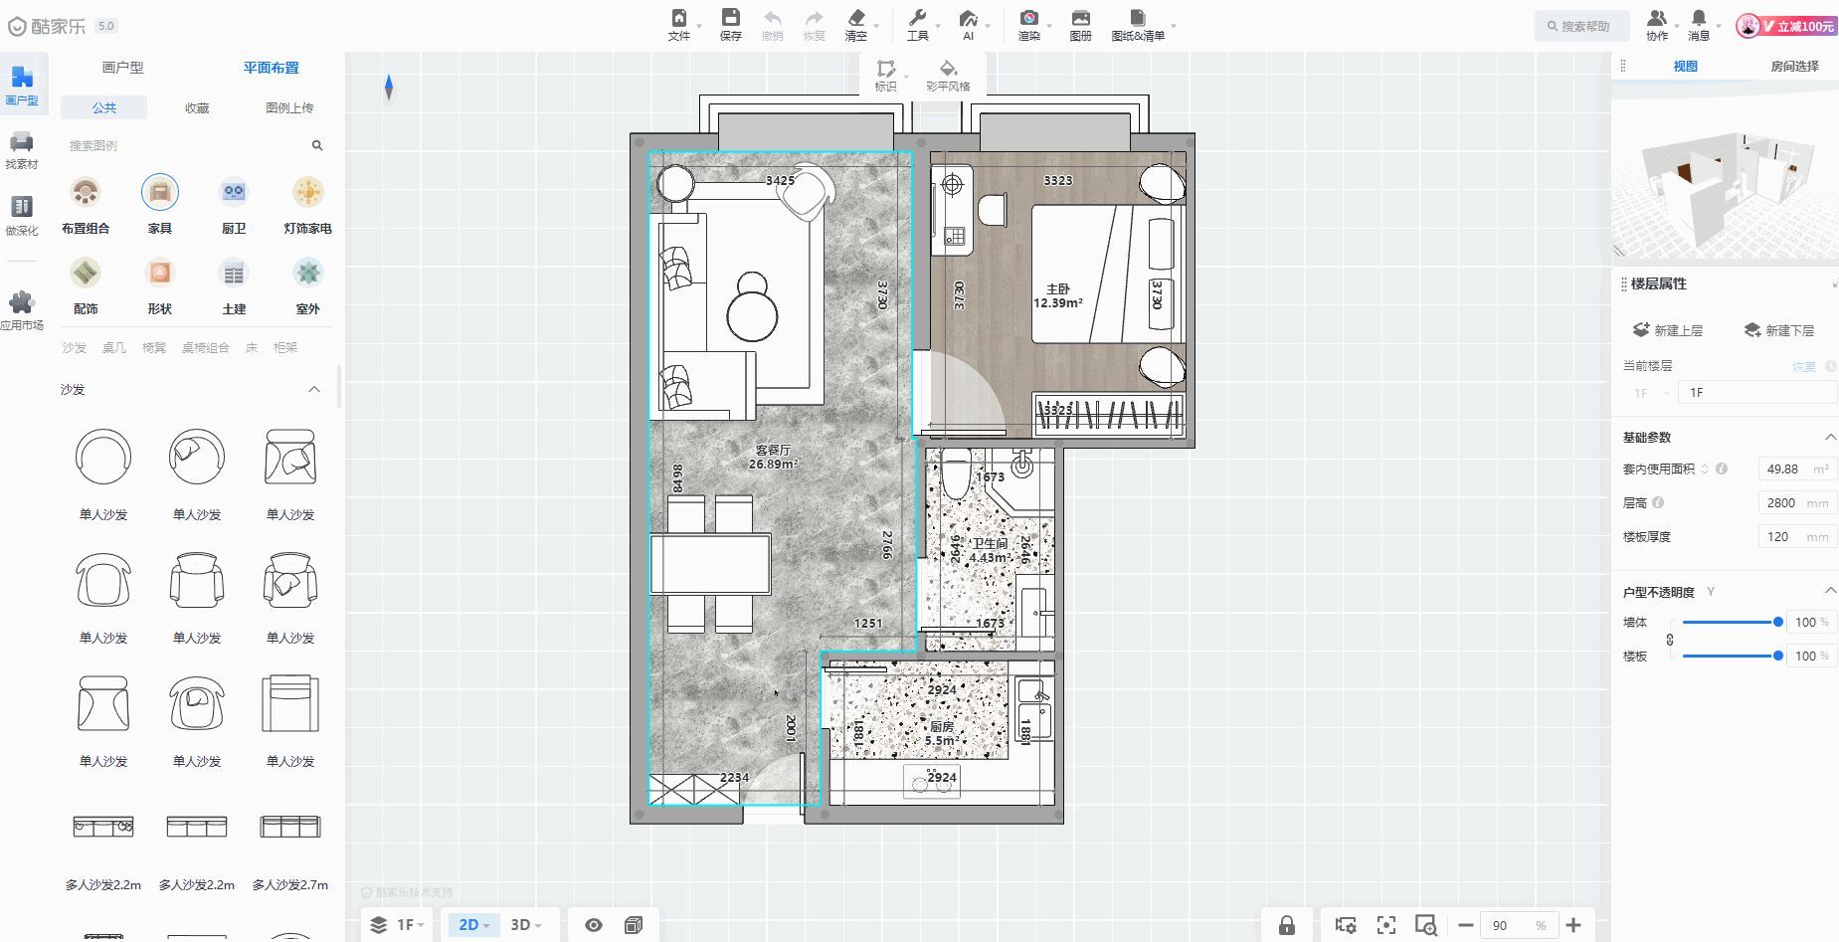
Task: Select the Color Plan Style (彩平风格) tool
Action: (948, 75)
